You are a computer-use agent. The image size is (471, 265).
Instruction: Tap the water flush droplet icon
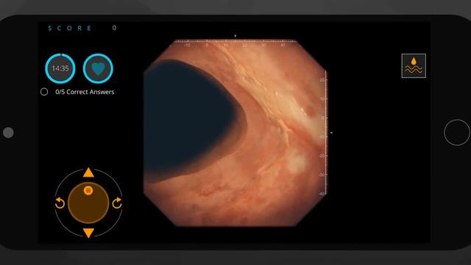coord(414,66)
